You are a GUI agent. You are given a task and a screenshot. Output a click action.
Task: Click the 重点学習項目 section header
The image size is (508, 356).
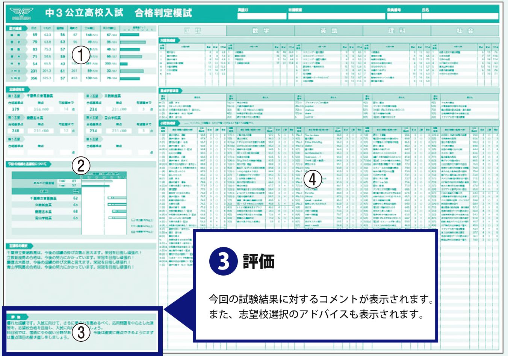[x=171, y=90]
